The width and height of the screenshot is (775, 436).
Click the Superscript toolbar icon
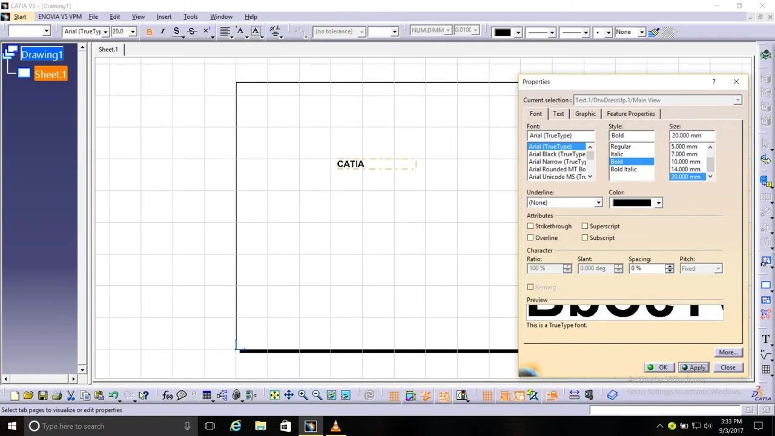tap(206, 31)
